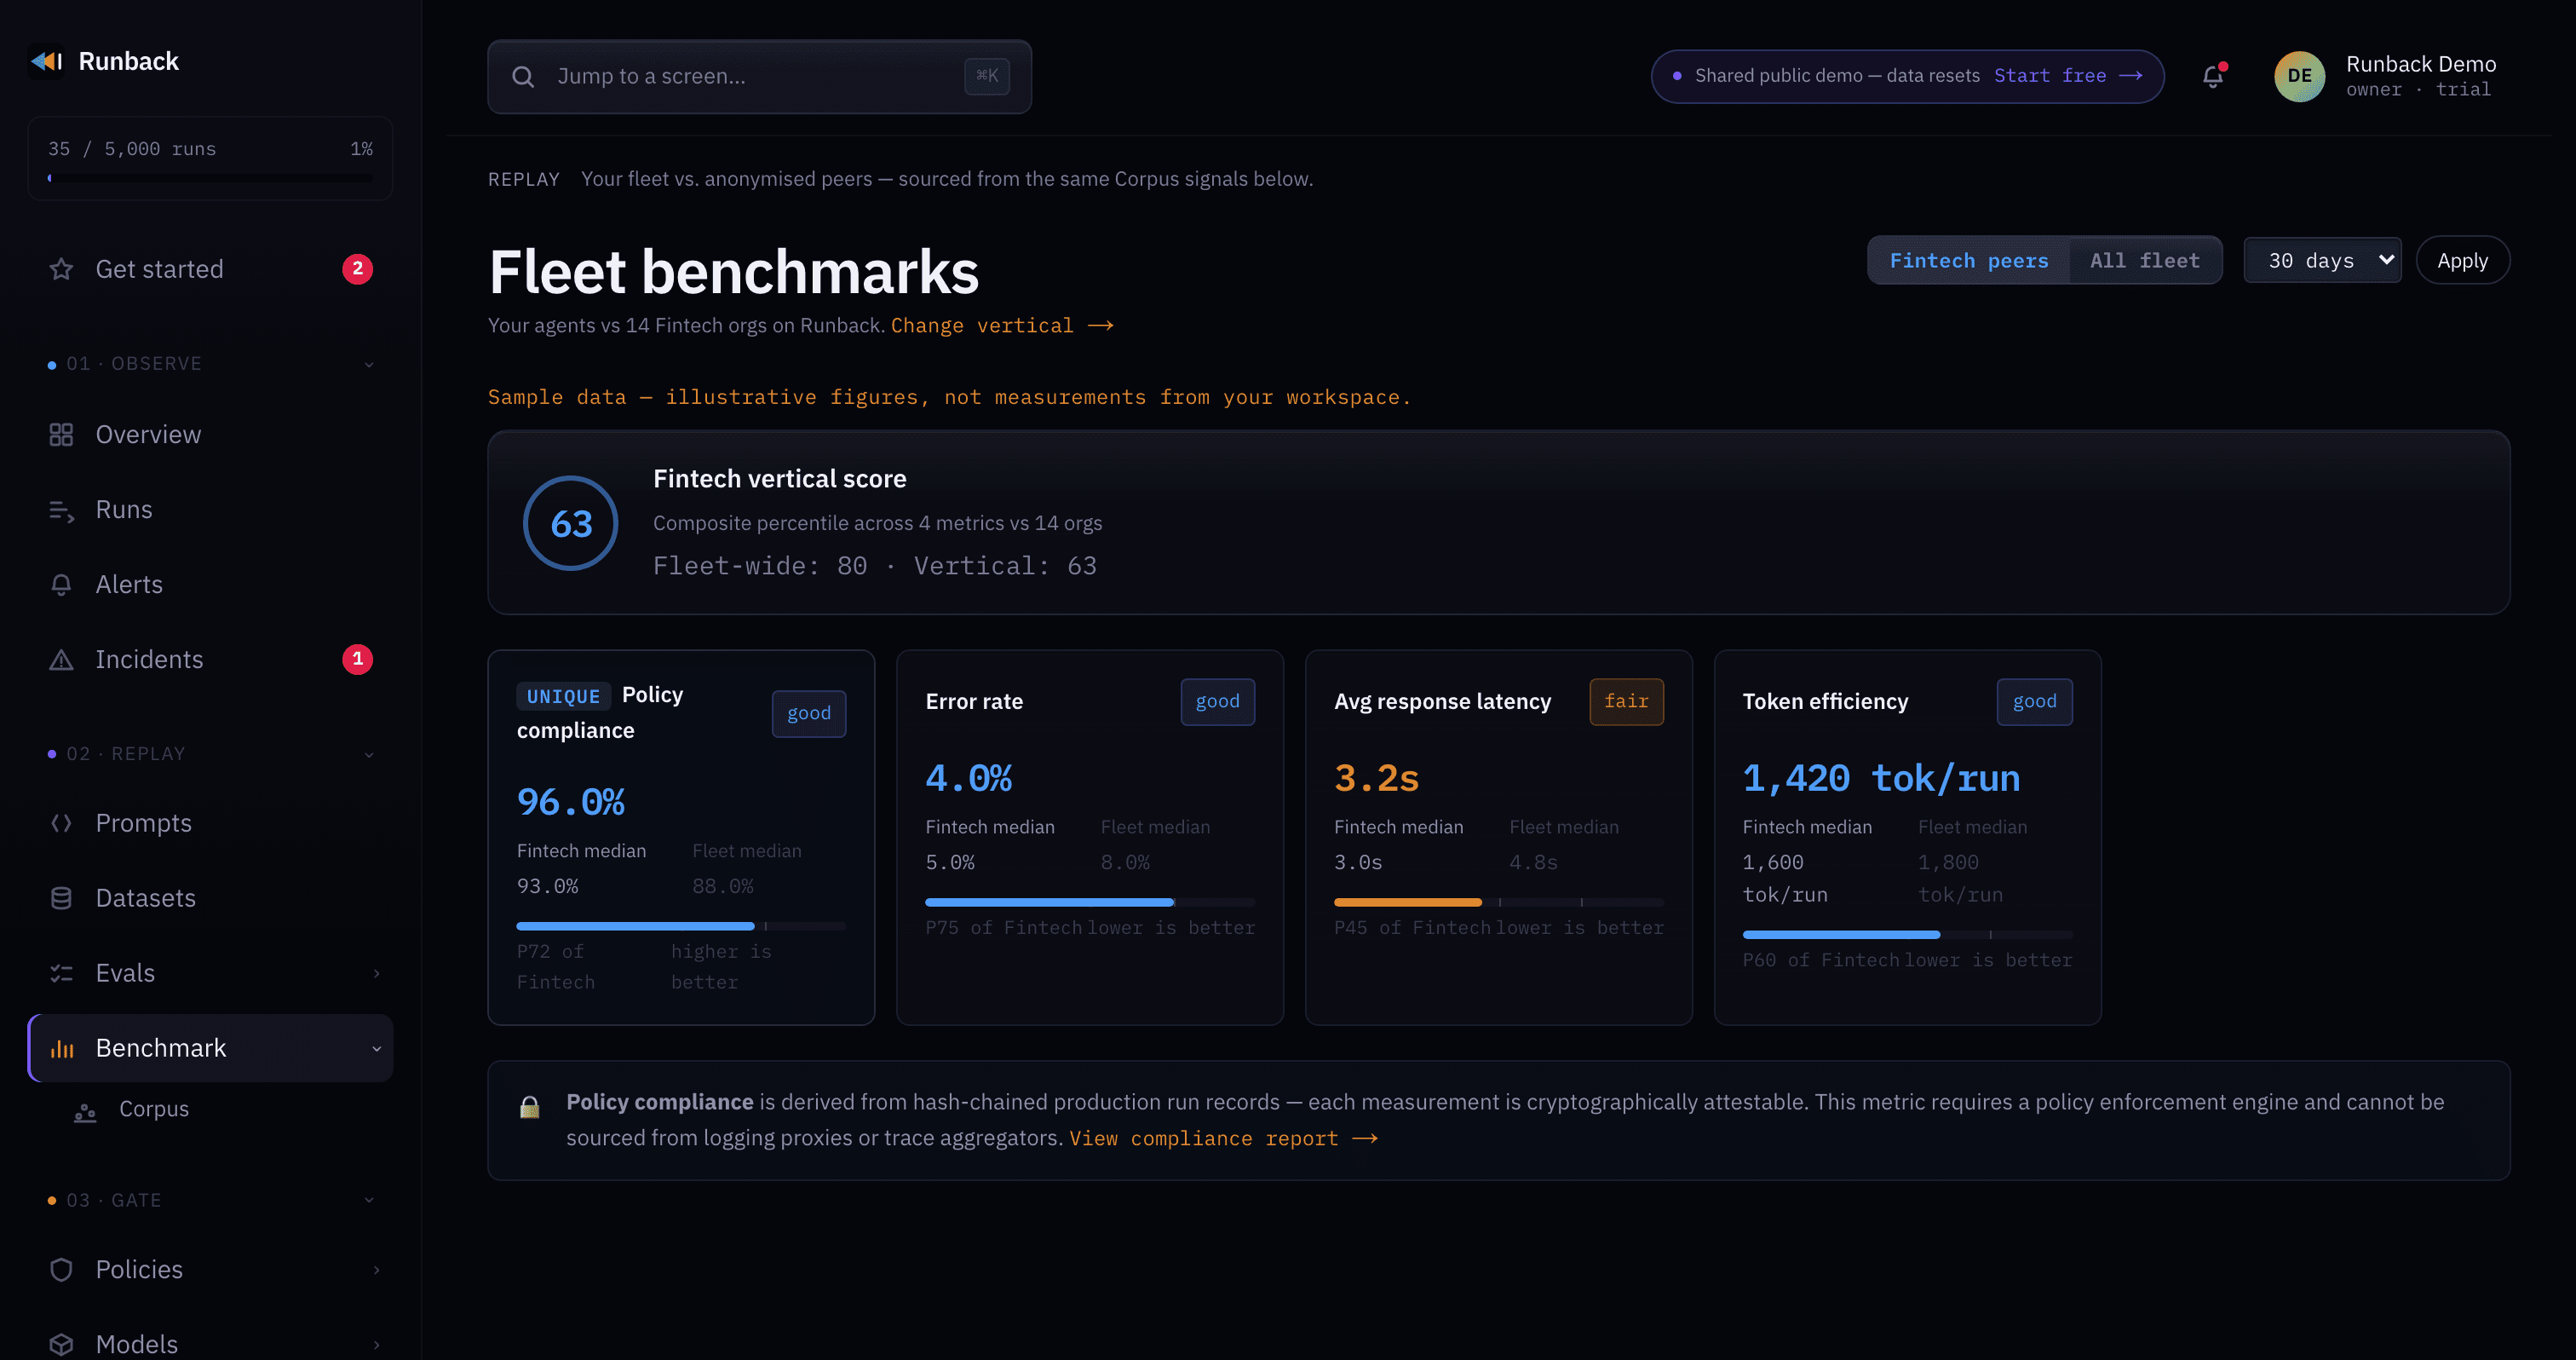The height and width of the screenshot is (1360, 2576).
Task: Collapse the 03 · GATE section chevron
Action: tap(369, 1200)
